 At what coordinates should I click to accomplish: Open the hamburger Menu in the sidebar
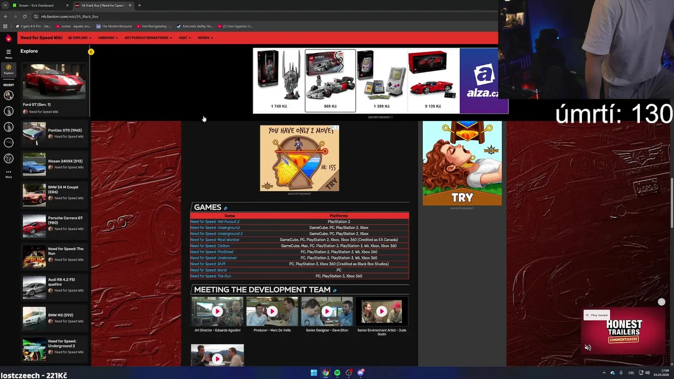point(8,54)
